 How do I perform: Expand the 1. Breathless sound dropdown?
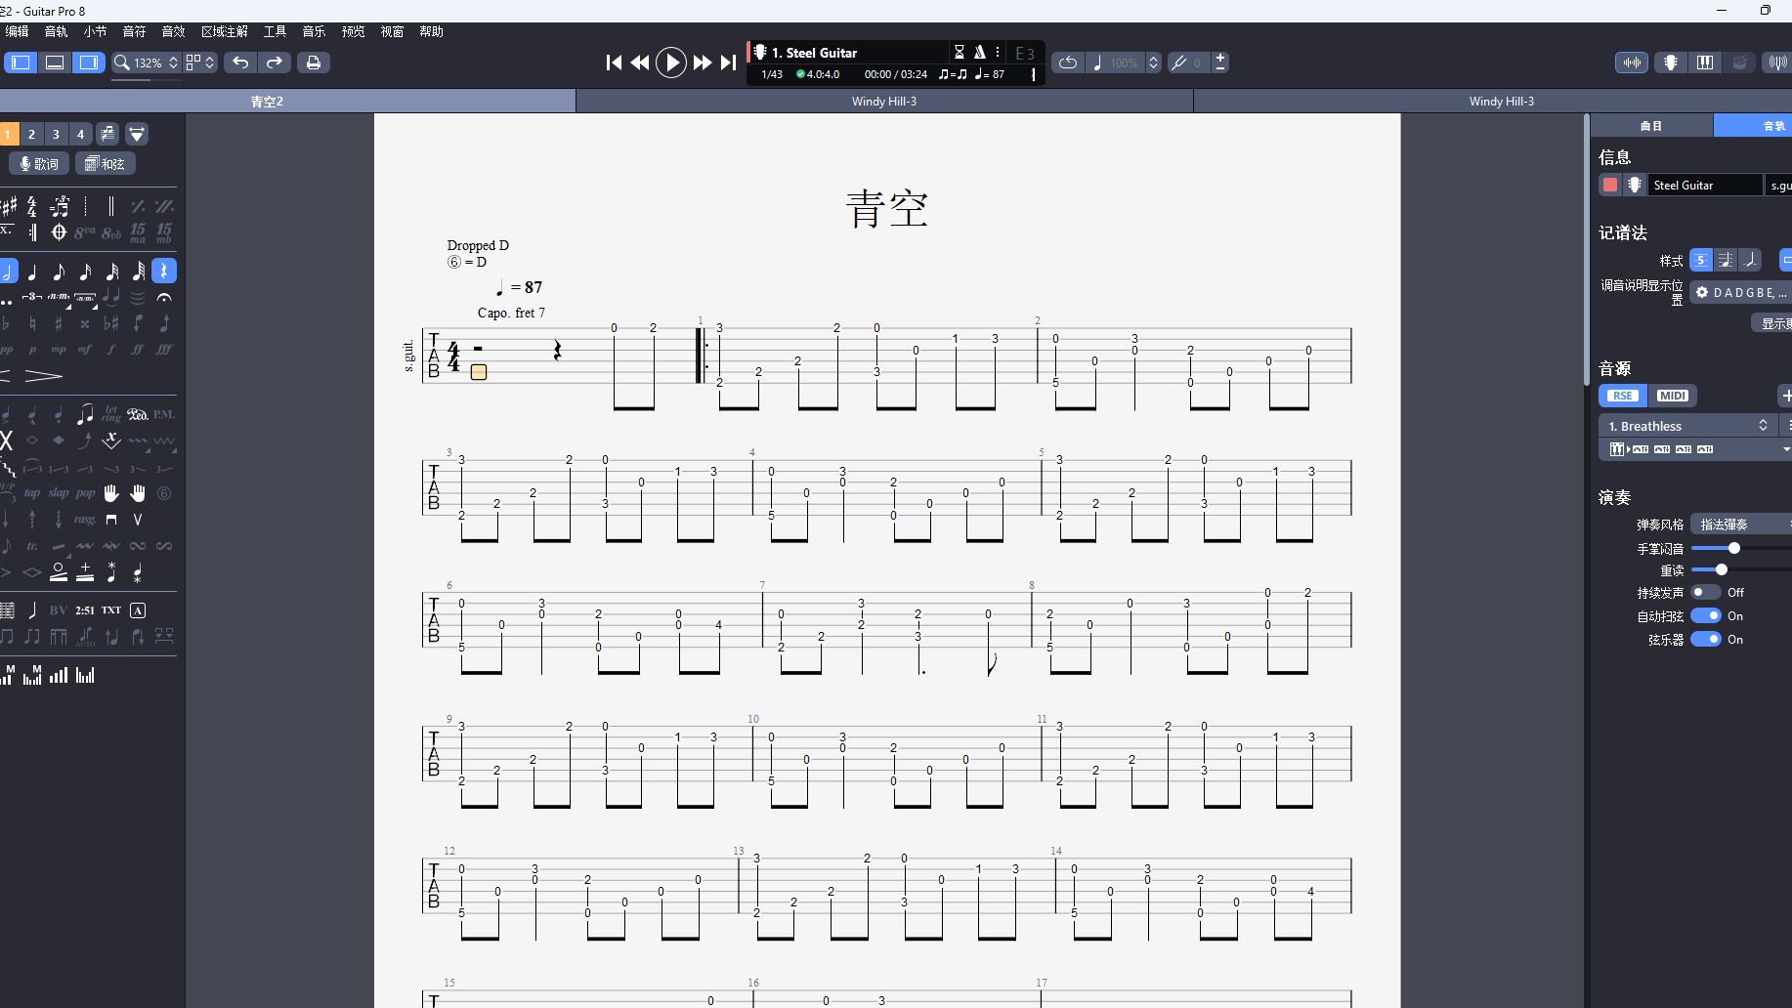1764,425
